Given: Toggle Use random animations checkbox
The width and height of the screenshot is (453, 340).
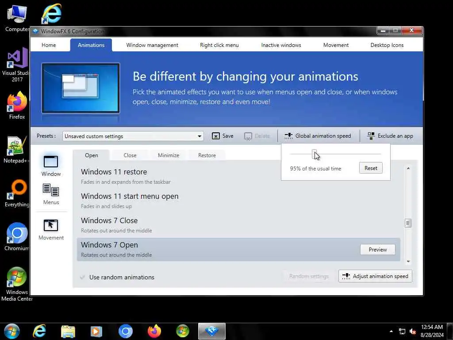Looking at the screenshot, I should coord(82,277).
